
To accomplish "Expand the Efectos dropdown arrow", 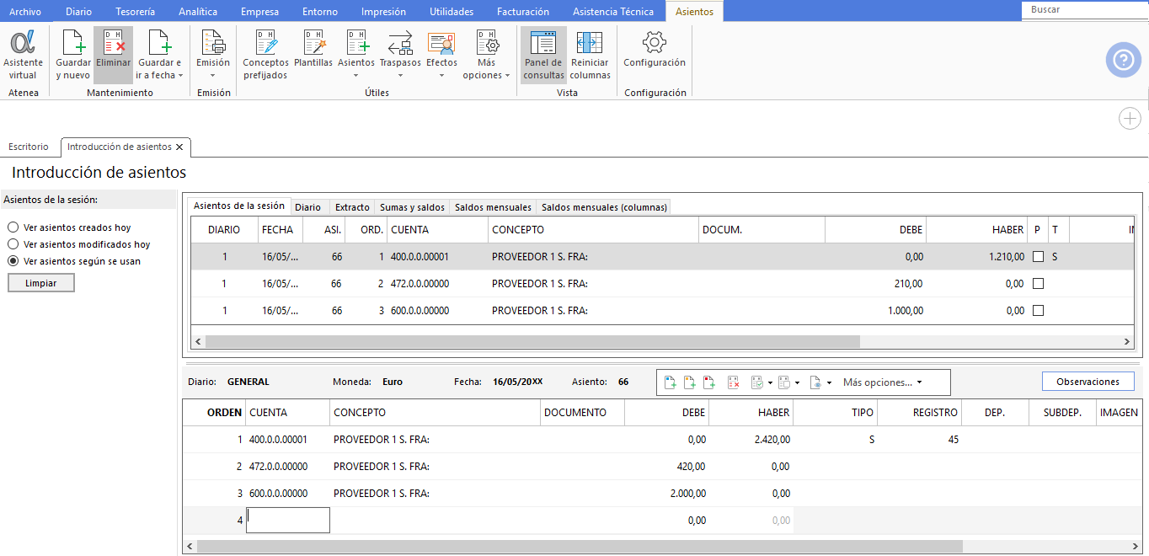I will pyautogui.click(x=441, y=76).
